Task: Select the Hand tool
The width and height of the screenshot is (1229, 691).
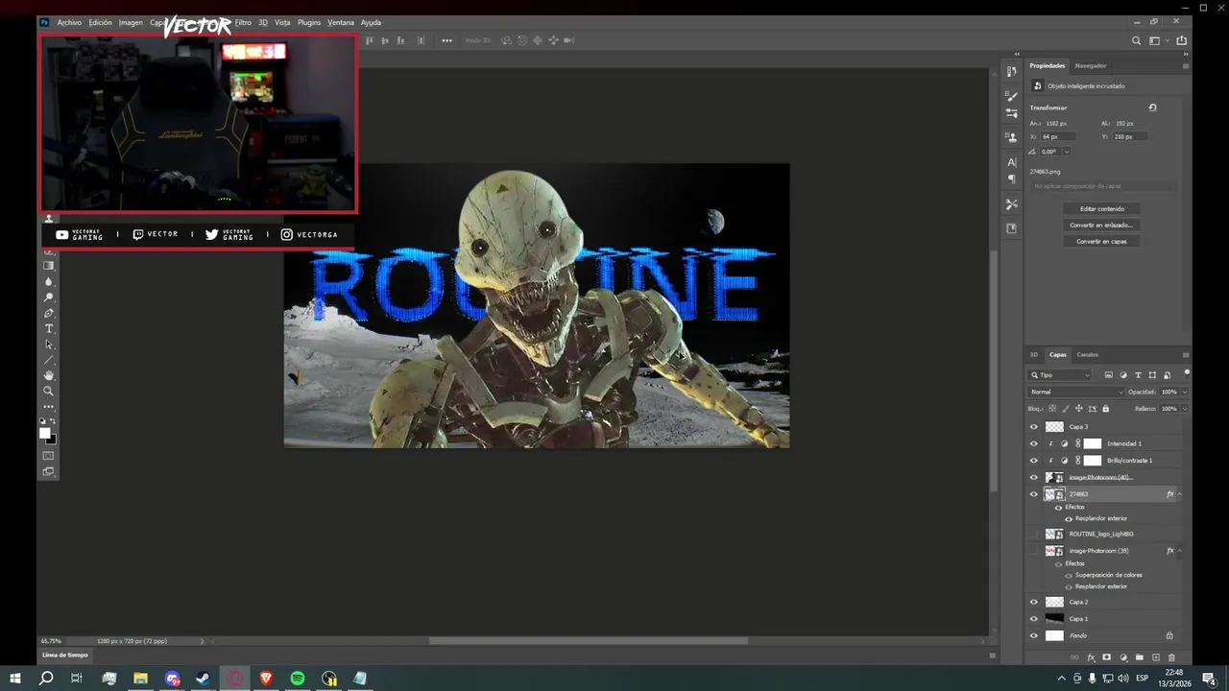Action: (x=49, y=375)
